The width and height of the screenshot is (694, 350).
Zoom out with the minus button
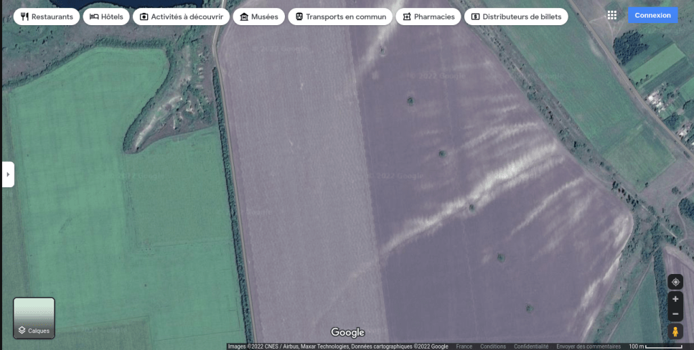pos(675,314)
